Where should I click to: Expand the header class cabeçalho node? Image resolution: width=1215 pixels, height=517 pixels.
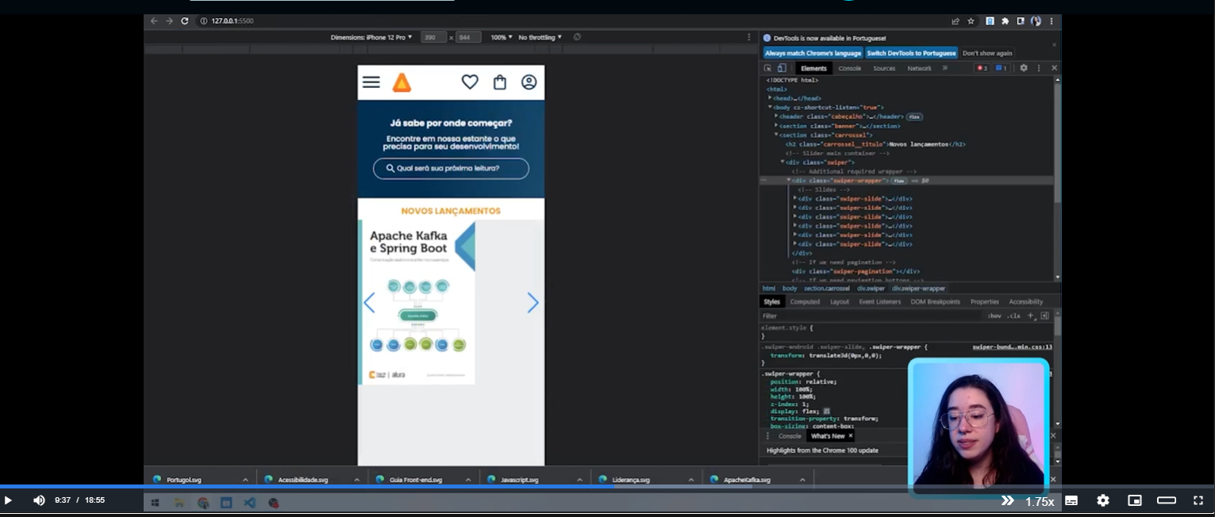[777, 116]
